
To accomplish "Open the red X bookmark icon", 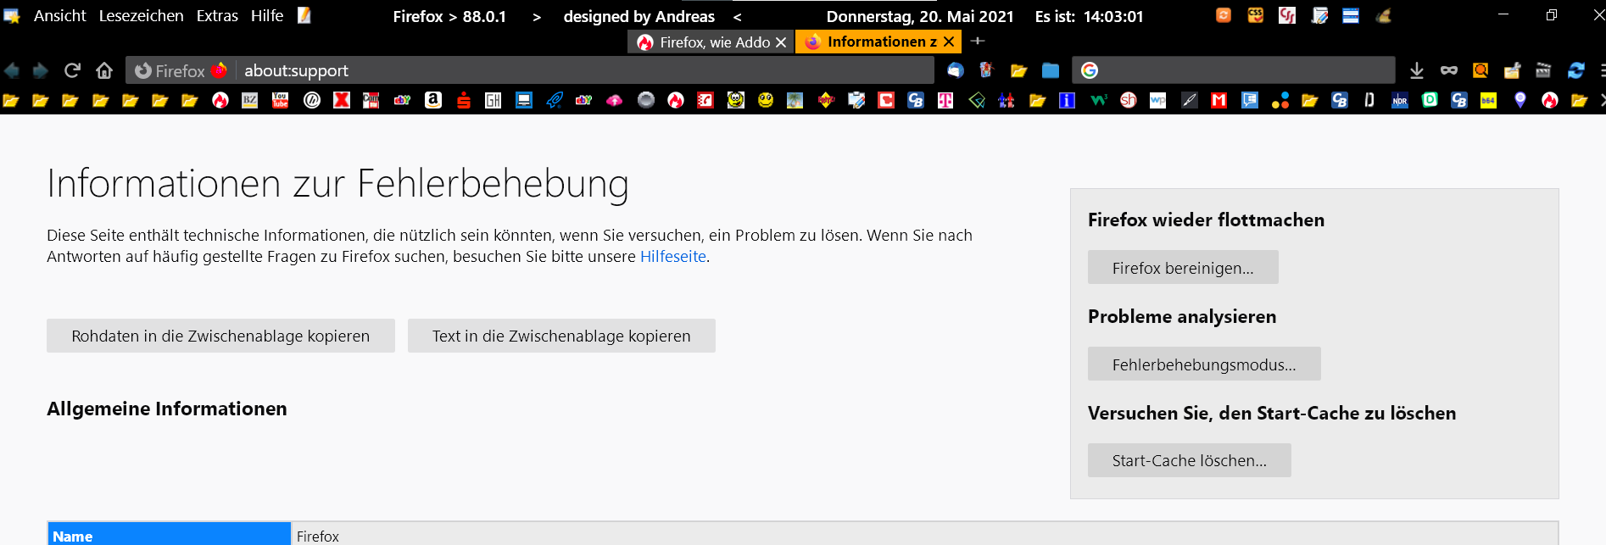I will pyautogui.click(x=342, y=100).
